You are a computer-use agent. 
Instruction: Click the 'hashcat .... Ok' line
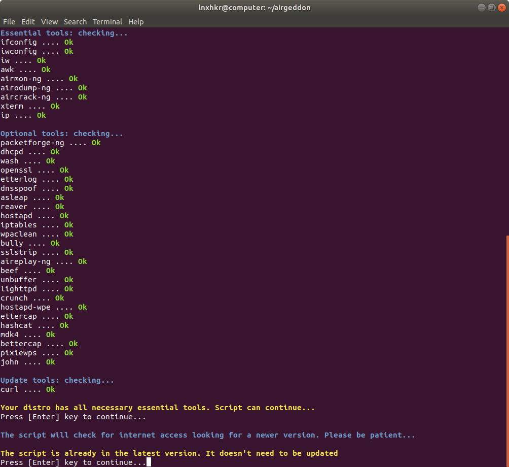[x=34, y=325]
